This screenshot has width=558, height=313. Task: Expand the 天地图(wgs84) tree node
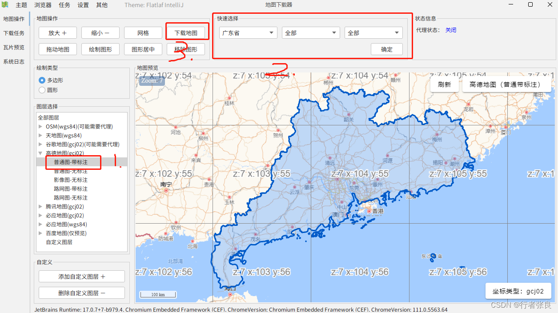click(x=41, y=136)
